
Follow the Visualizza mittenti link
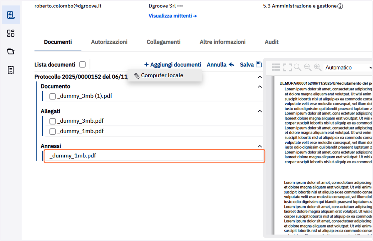click(173, 16)
